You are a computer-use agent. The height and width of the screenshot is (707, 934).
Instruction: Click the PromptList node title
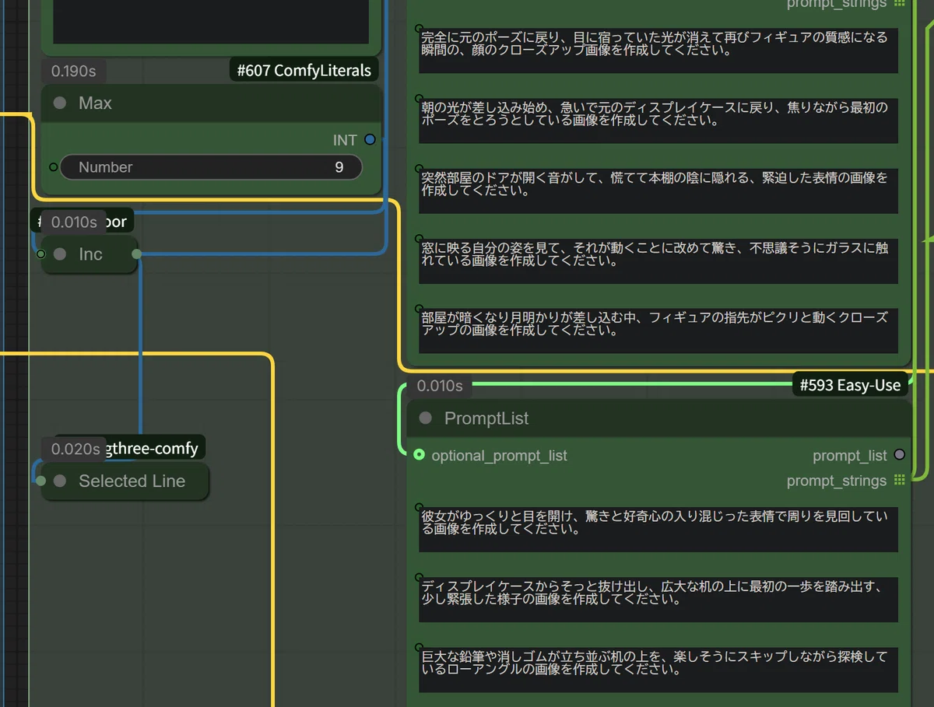(486, 418)
